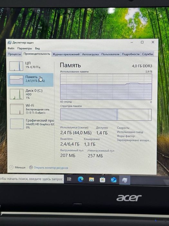Open the Автозагрузка tab
The image size is (169, 226).
pyautogui.click(x=90, y=54)
